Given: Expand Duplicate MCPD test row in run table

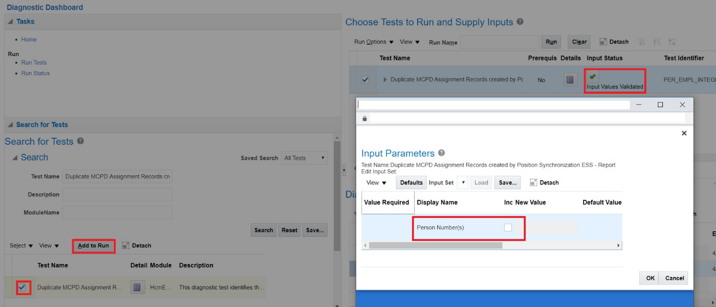Looking at the screenshot, I should tap(385, 80).
